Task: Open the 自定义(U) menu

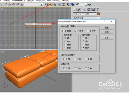Action: tap(40, 1)
